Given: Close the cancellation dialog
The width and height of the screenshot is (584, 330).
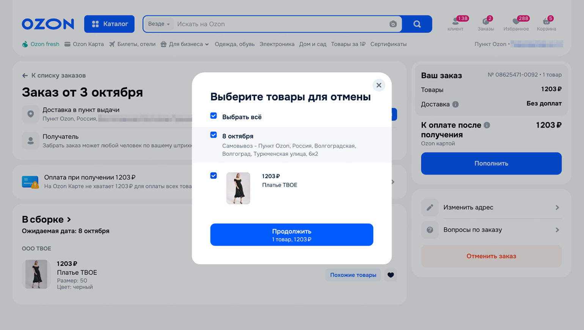Looking at the screenshot, I should pos(379,85).
